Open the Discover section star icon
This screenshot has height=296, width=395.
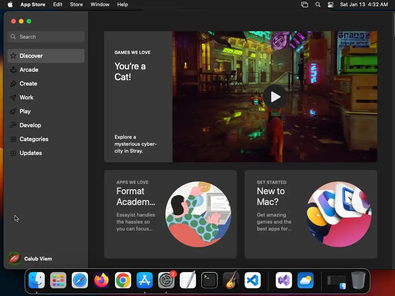click(x=13, y=55)
